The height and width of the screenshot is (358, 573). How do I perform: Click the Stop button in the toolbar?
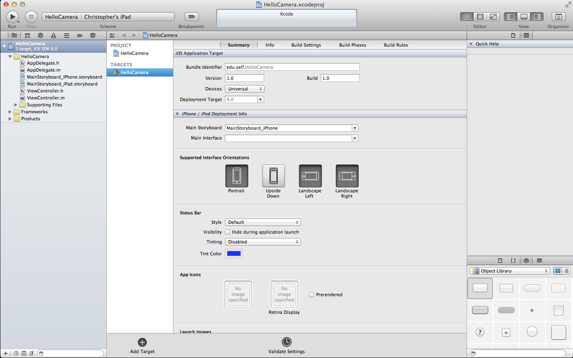(x=31, y=17)
